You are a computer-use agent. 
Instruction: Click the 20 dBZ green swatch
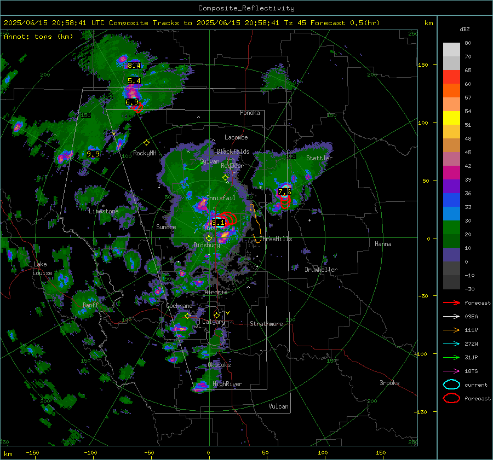click(x=451, y=228)
